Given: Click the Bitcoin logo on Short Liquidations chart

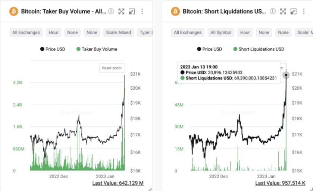Looking at the screenshot, I should point(175,12).
